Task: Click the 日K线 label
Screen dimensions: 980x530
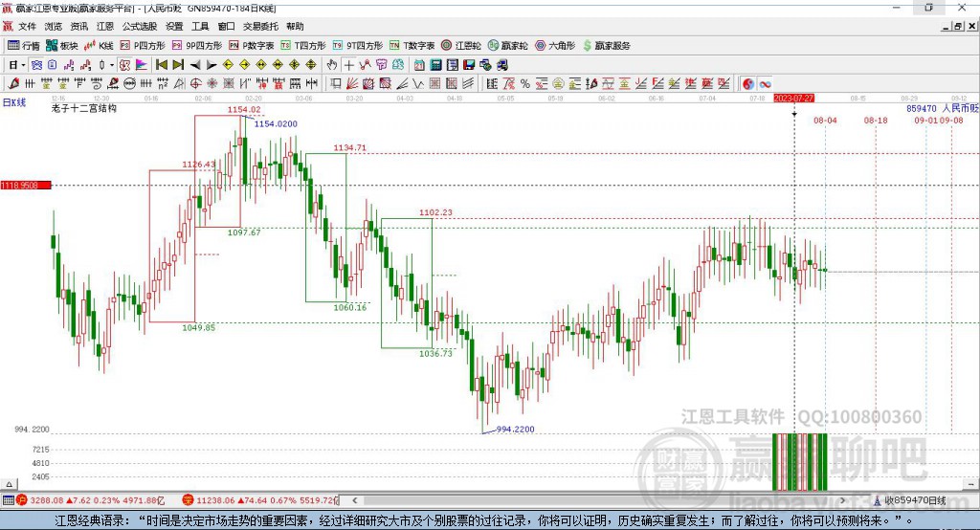Action: click(x=13, y=102)
